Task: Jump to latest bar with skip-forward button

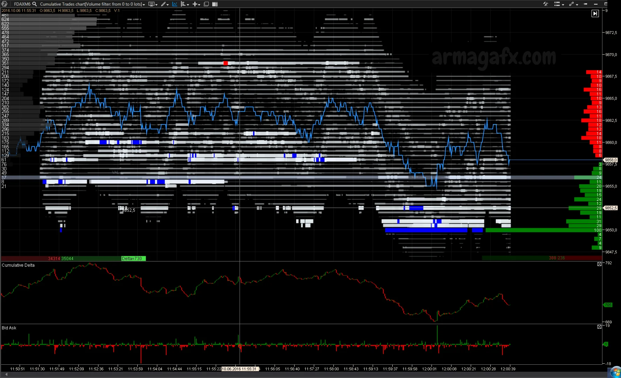Action: pos(595,13)
